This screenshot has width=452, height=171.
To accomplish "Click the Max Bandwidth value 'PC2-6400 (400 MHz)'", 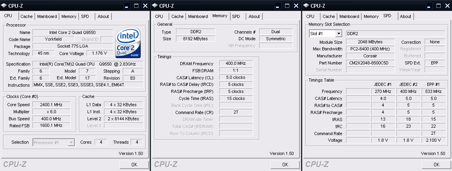I will pos(370,49).
